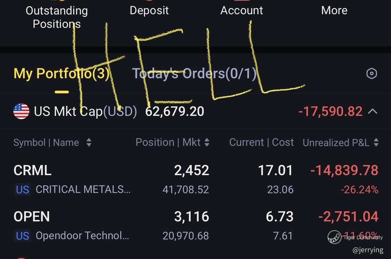The image size is (391, 259).
Task: Open Outstanding Positions
Action: click(57, 17)
